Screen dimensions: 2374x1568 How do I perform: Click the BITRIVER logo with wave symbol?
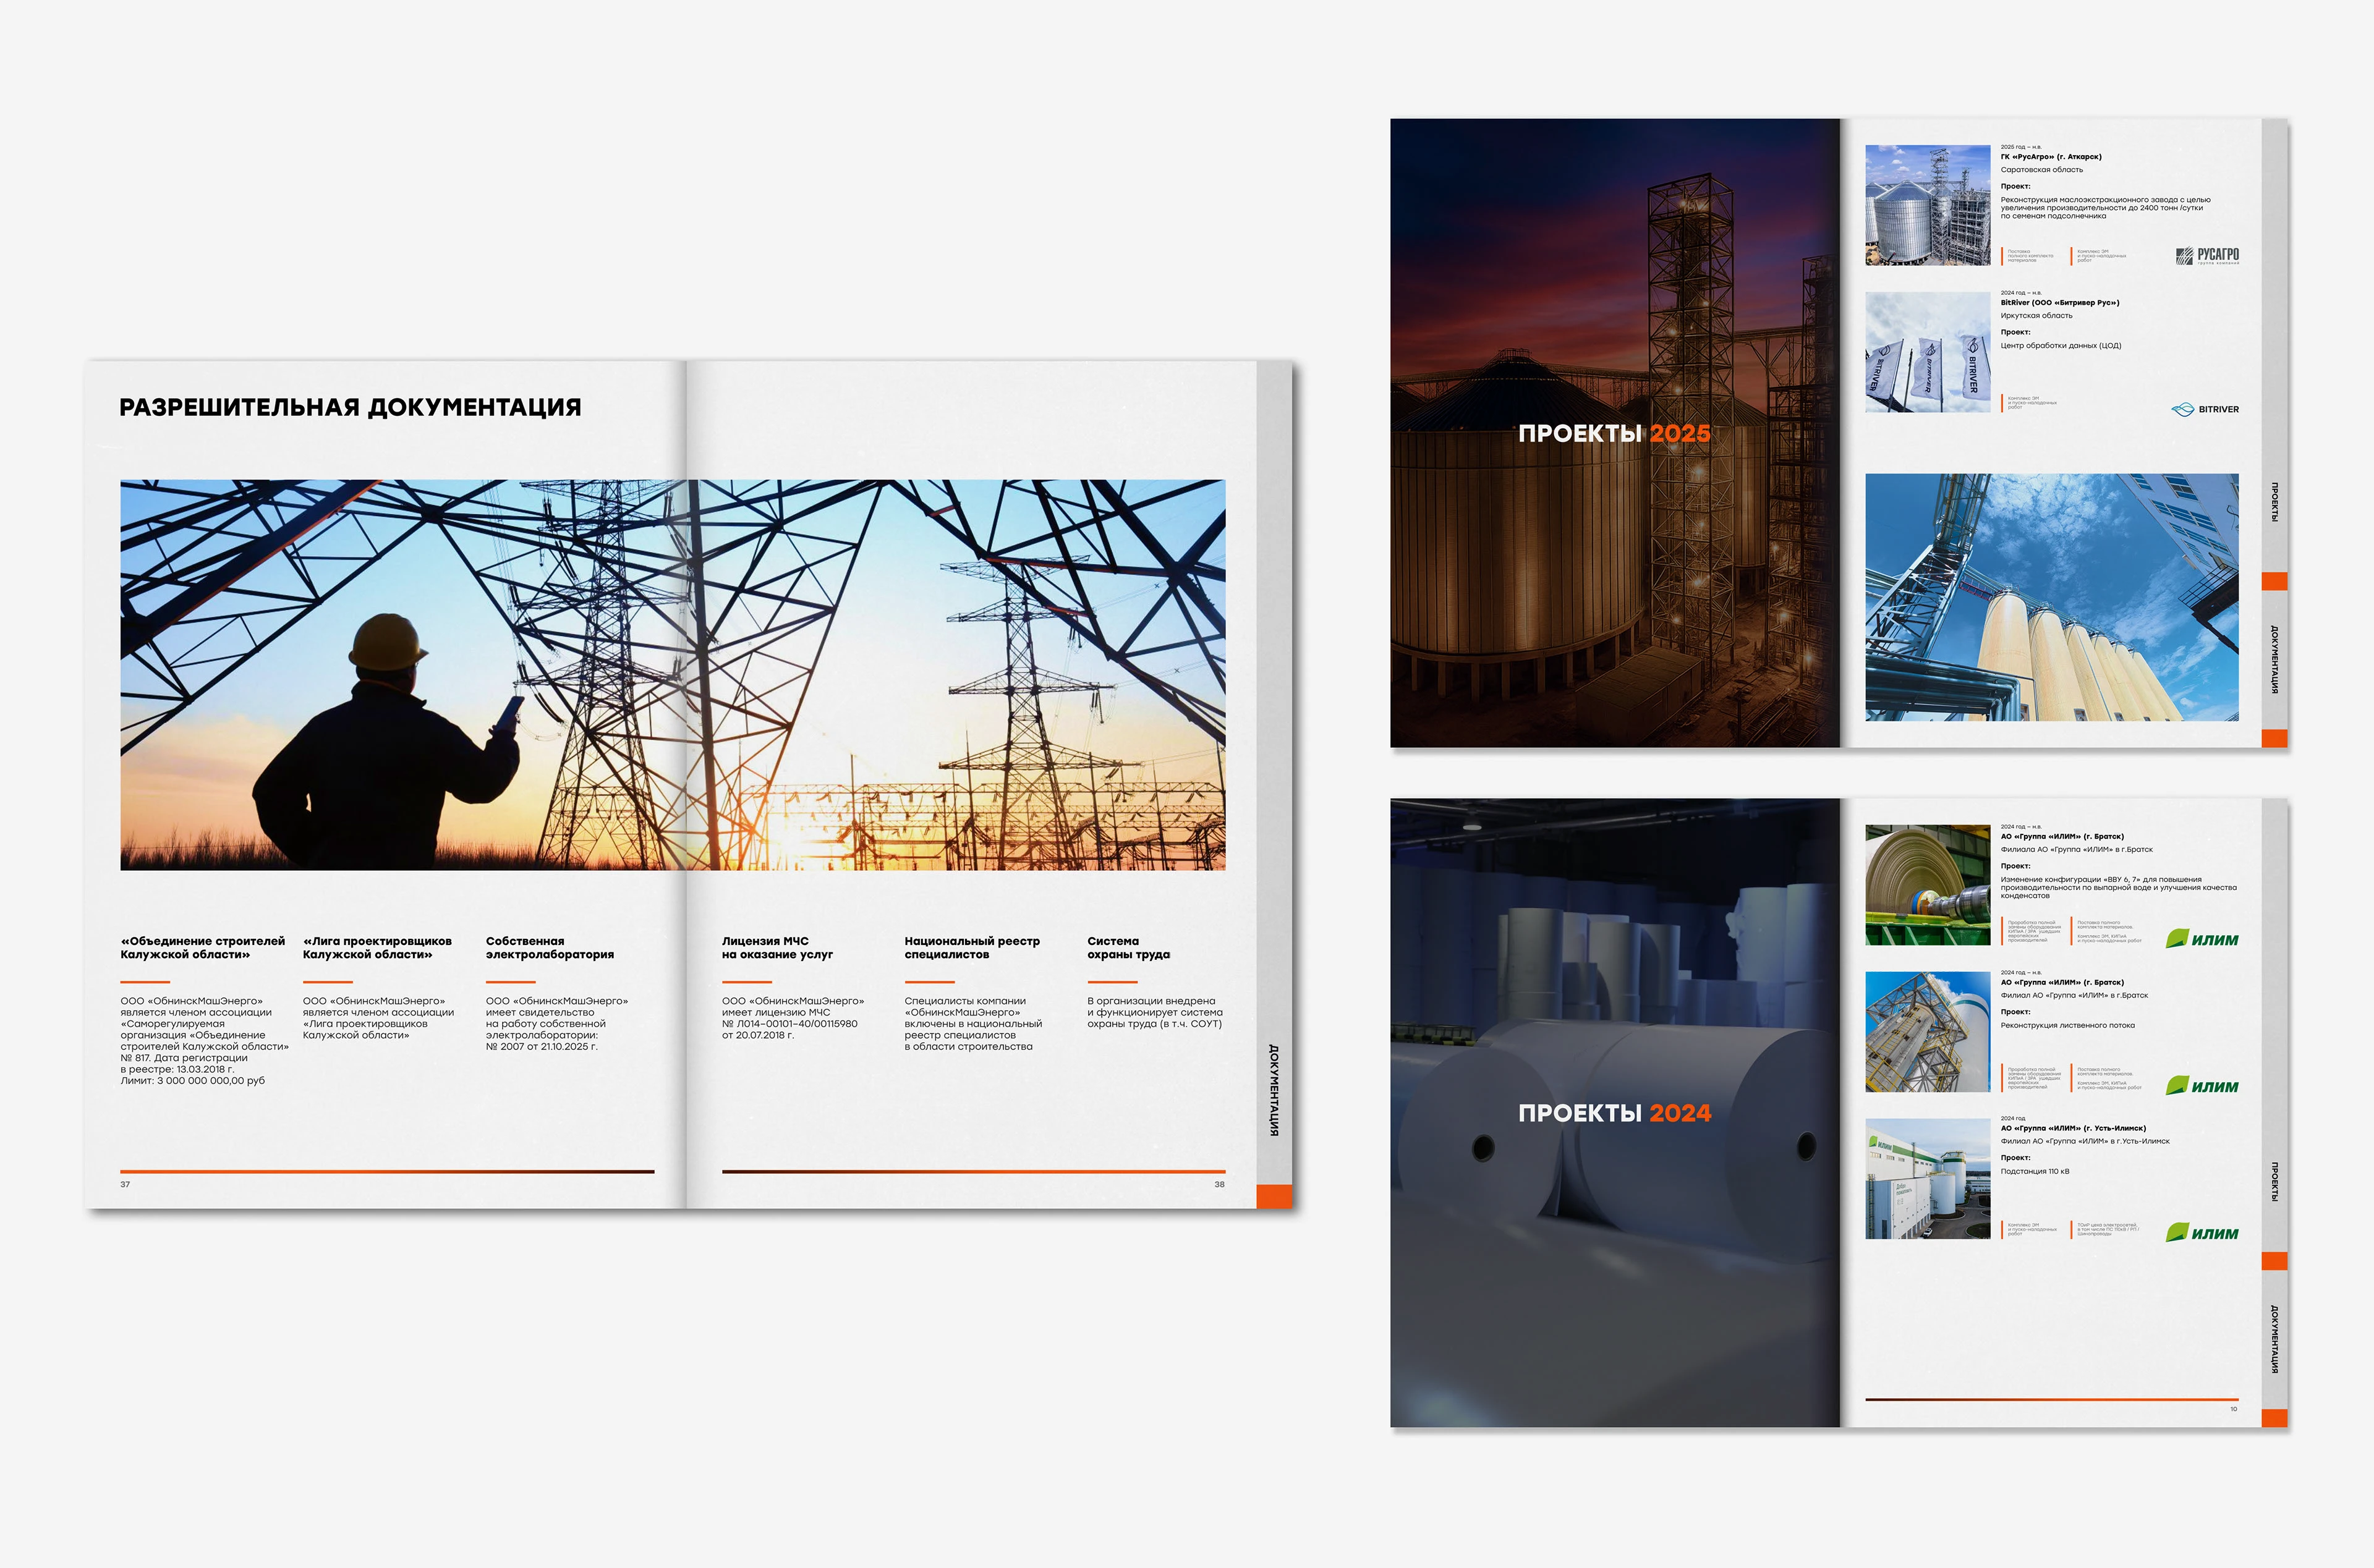[x=2205, y=409]
